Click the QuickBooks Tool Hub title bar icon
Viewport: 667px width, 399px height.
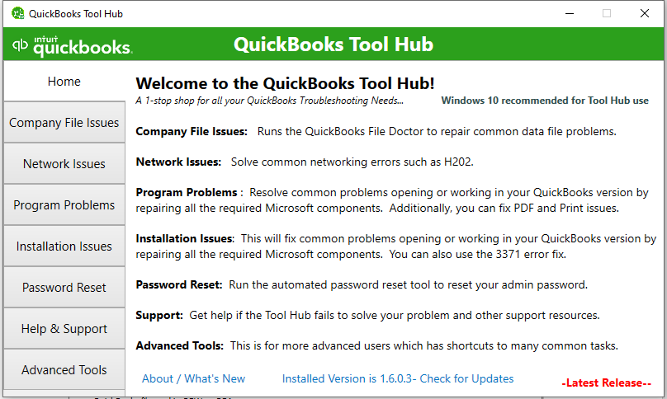pos(17,13)
